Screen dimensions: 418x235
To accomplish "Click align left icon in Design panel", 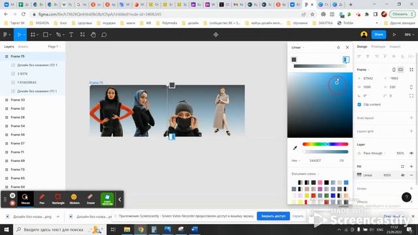I will coord(359,56).
